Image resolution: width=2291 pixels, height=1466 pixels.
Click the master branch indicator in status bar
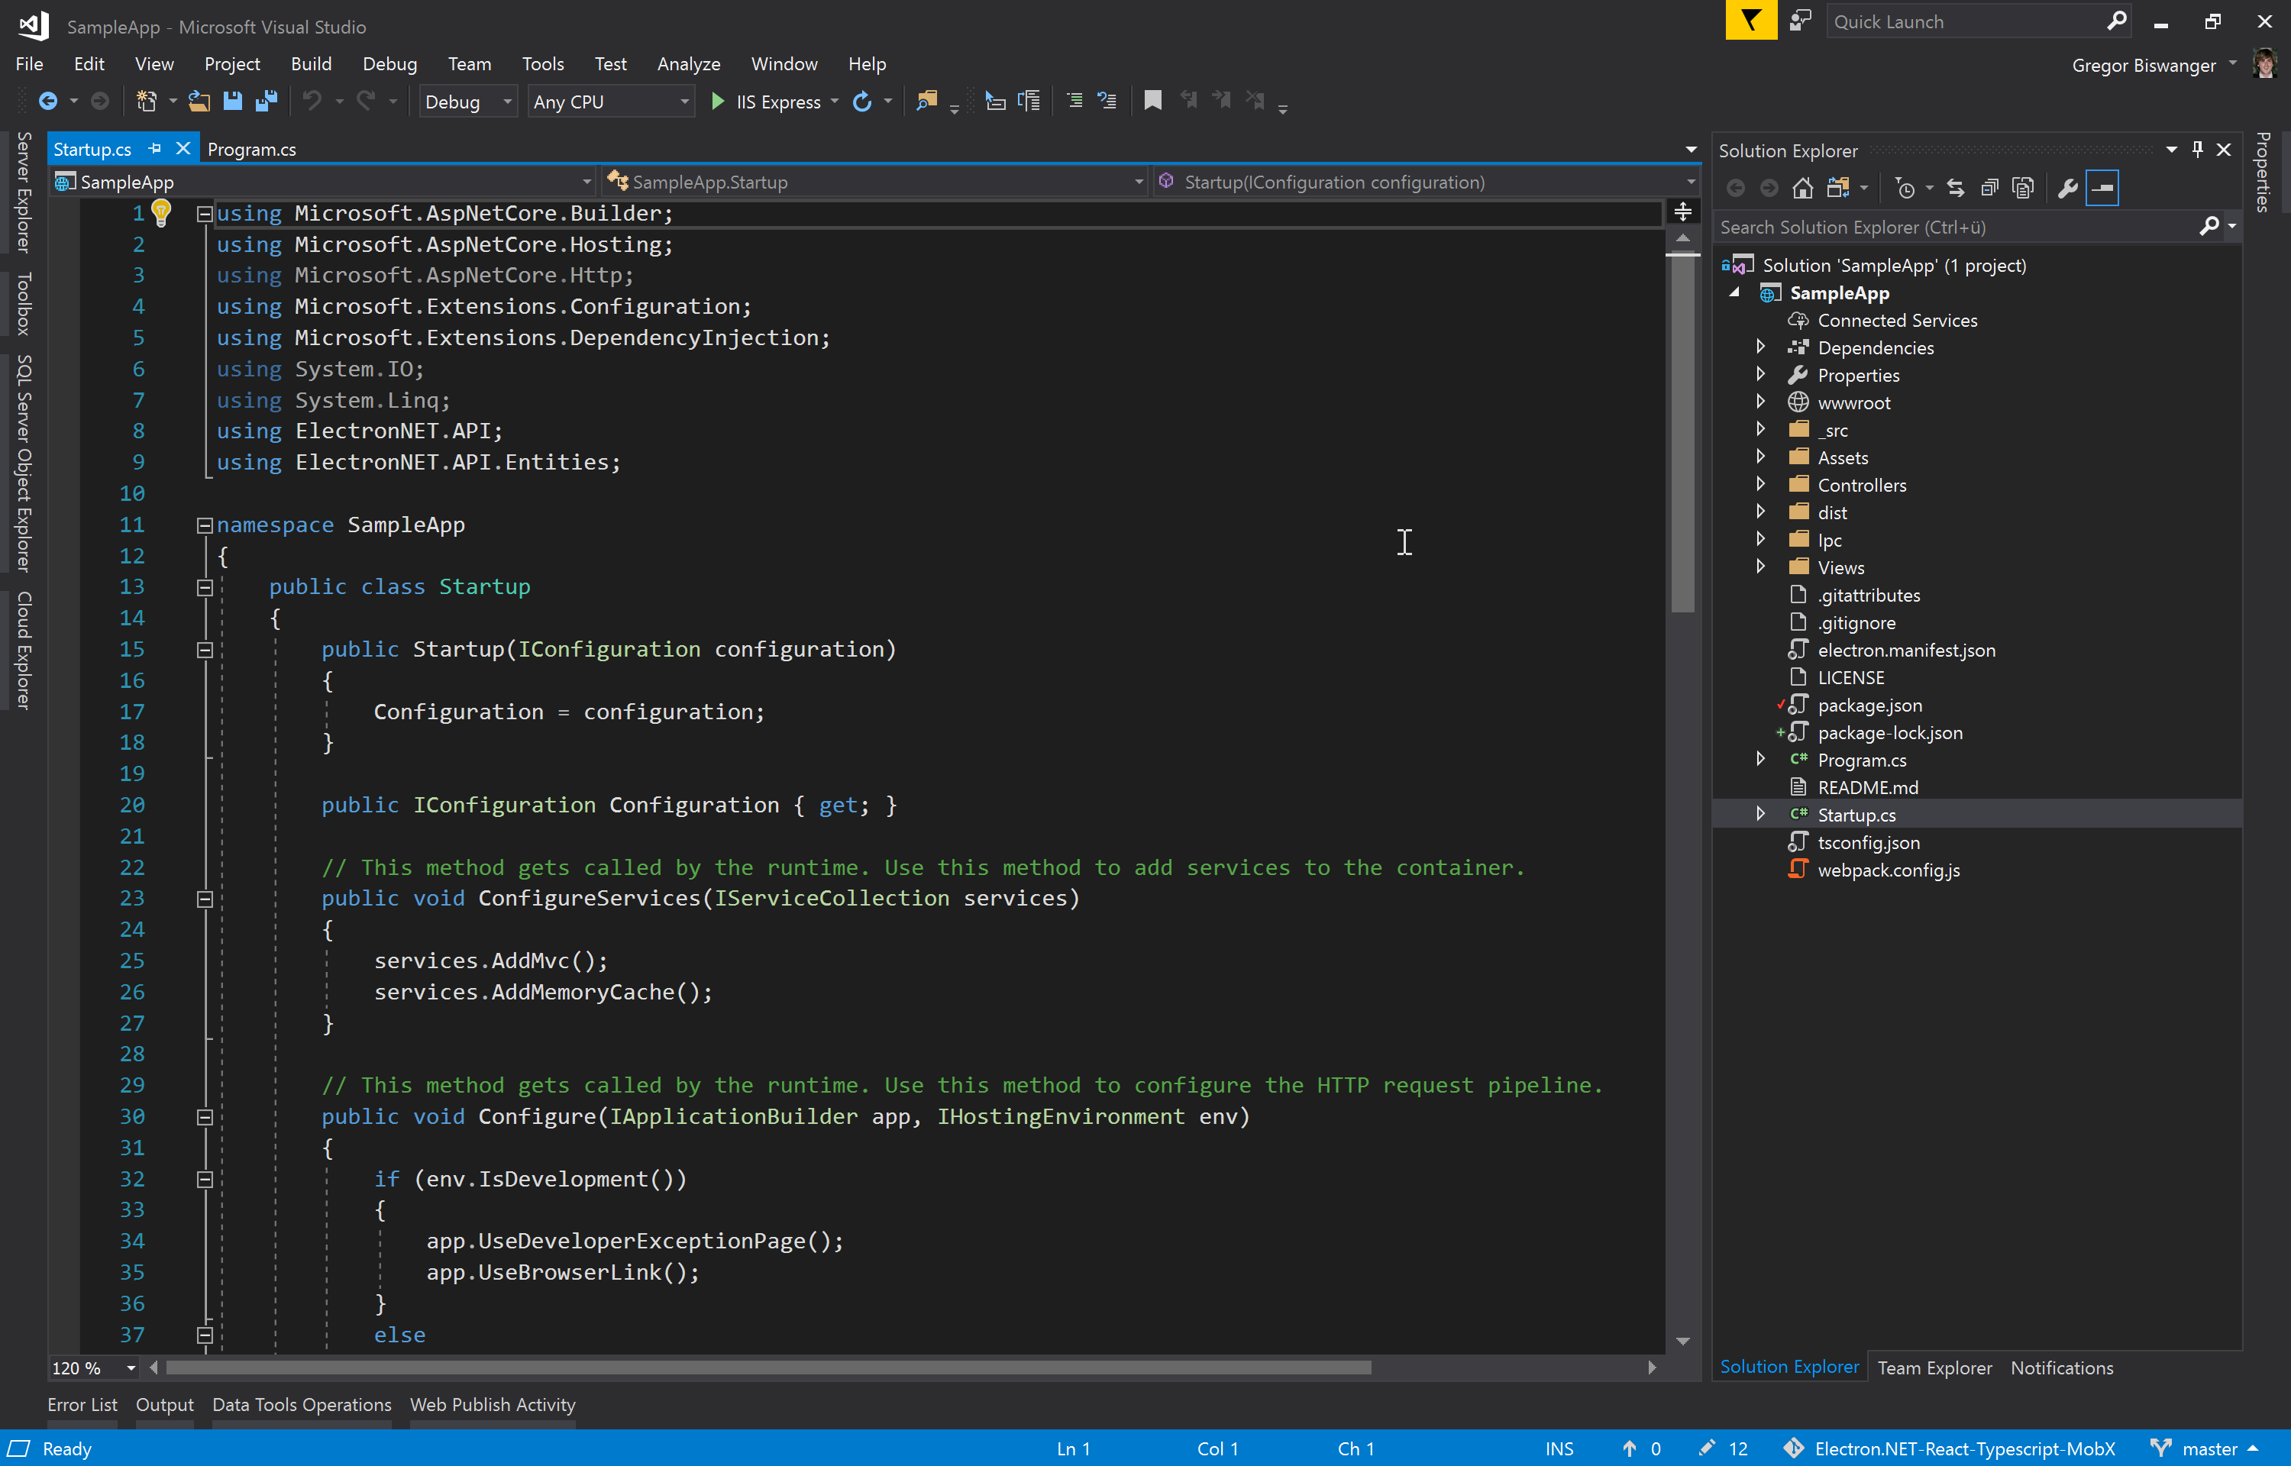pyautogui.click(x=2207, y=1448)
